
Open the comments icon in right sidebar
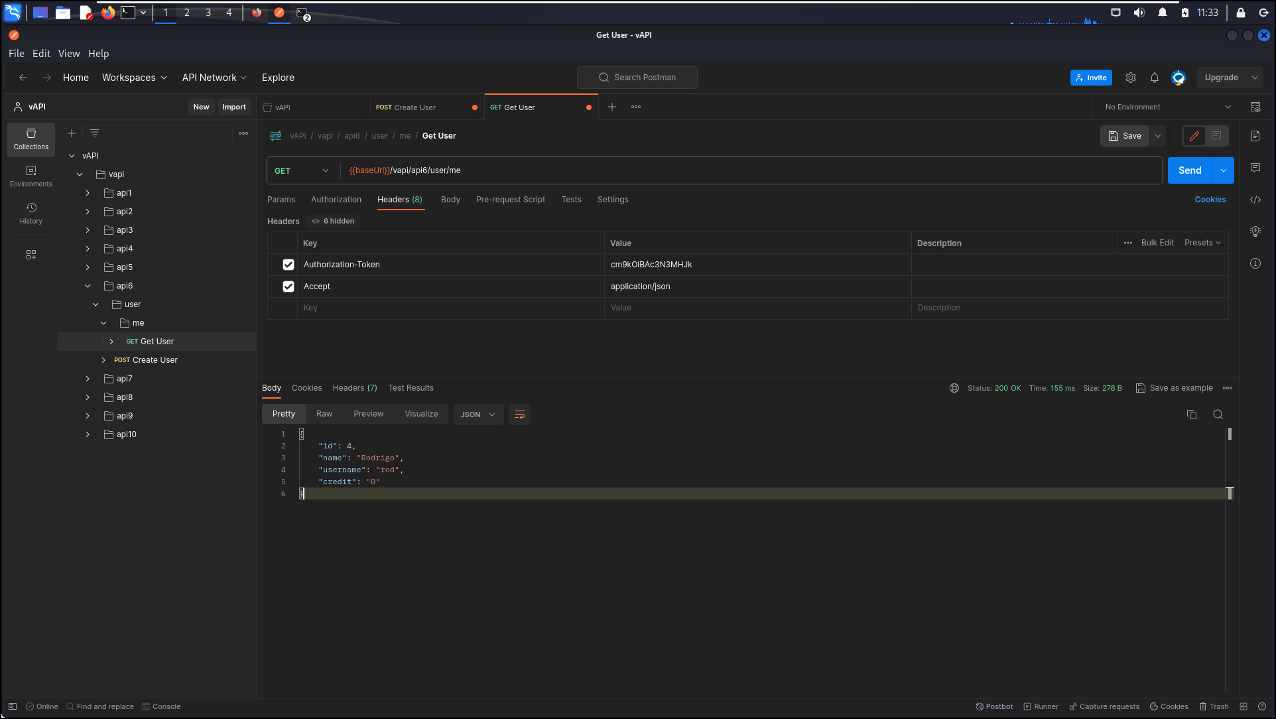pos(1255,168)
